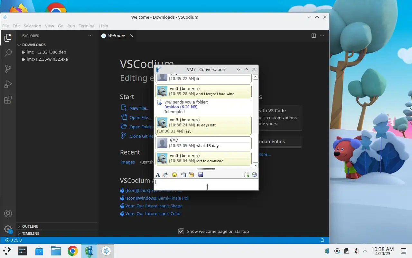Image resolution: width=412 pixels, height=258 pixels.
Task: Open Run and Debug view
Action: click(x=8, y=84)
